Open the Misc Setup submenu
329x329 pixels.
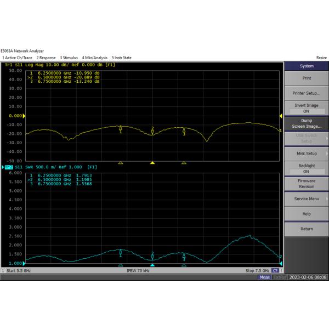306,154
